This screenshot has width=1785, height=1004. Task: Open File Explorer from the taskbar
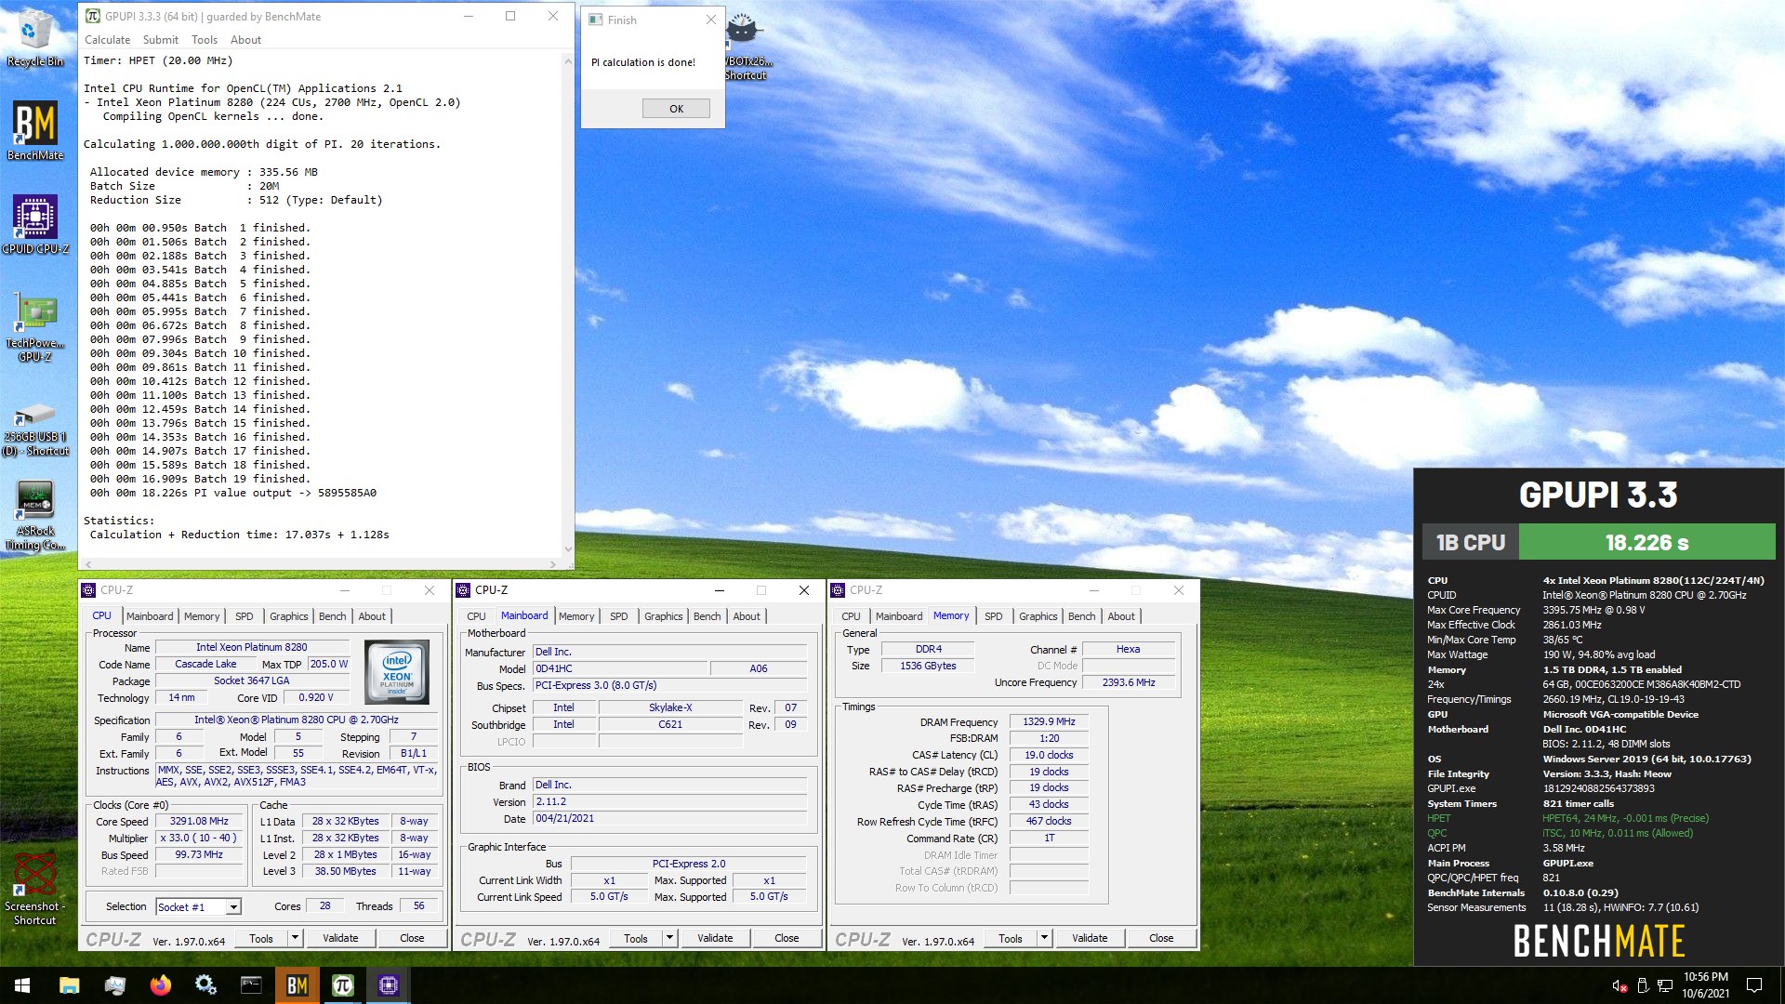coord(70,985)
